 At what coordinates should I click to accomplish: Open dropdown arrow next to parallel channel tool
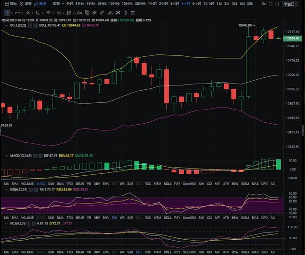pos(32,13)
